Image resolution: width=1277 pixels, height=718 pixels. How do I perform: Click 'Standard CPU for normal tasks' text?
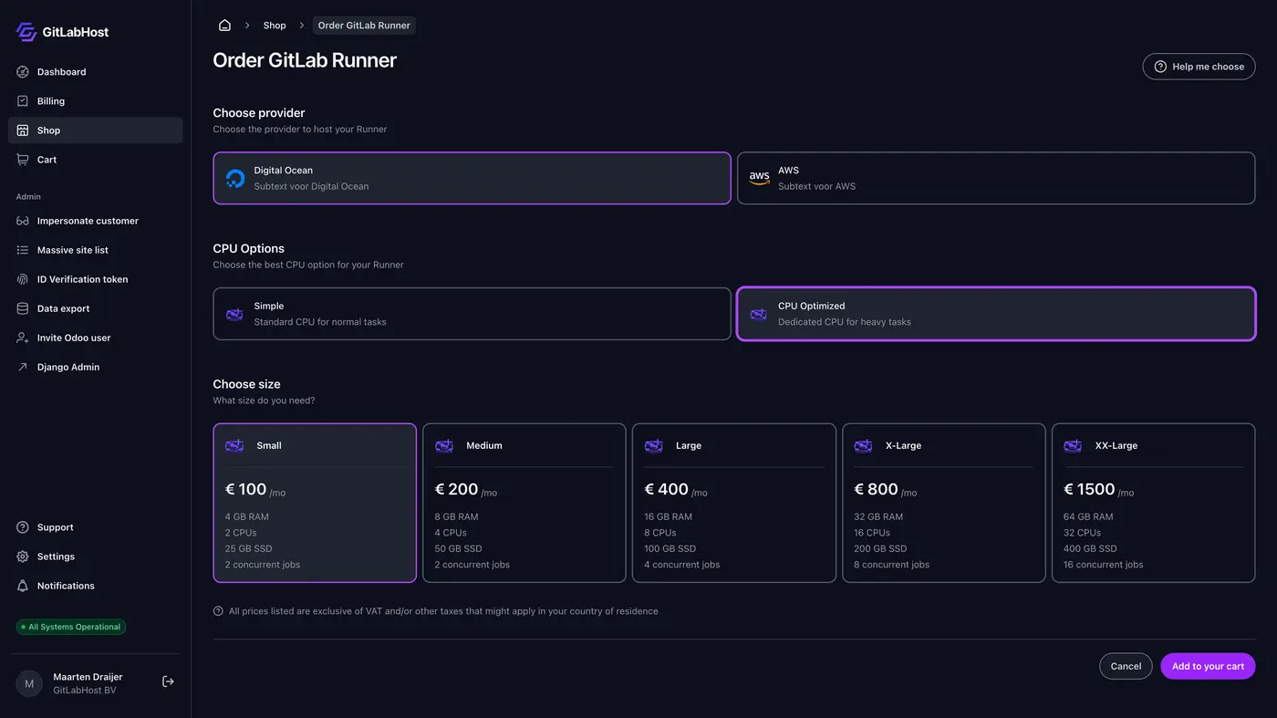coord(320,322)
